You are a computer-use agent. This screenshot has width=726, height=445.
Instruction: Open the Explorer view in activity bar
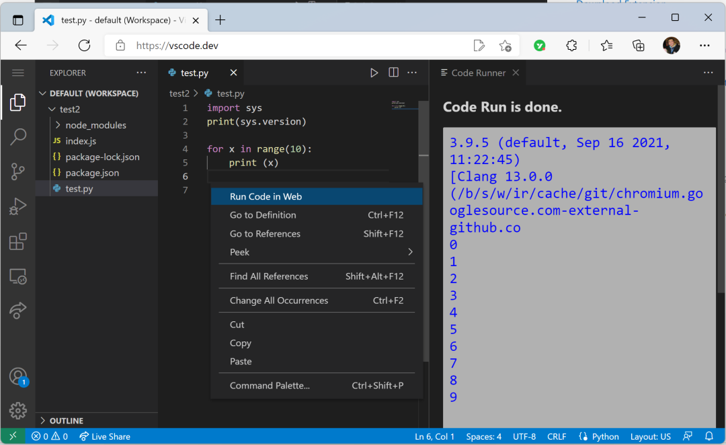coord(17,102)
